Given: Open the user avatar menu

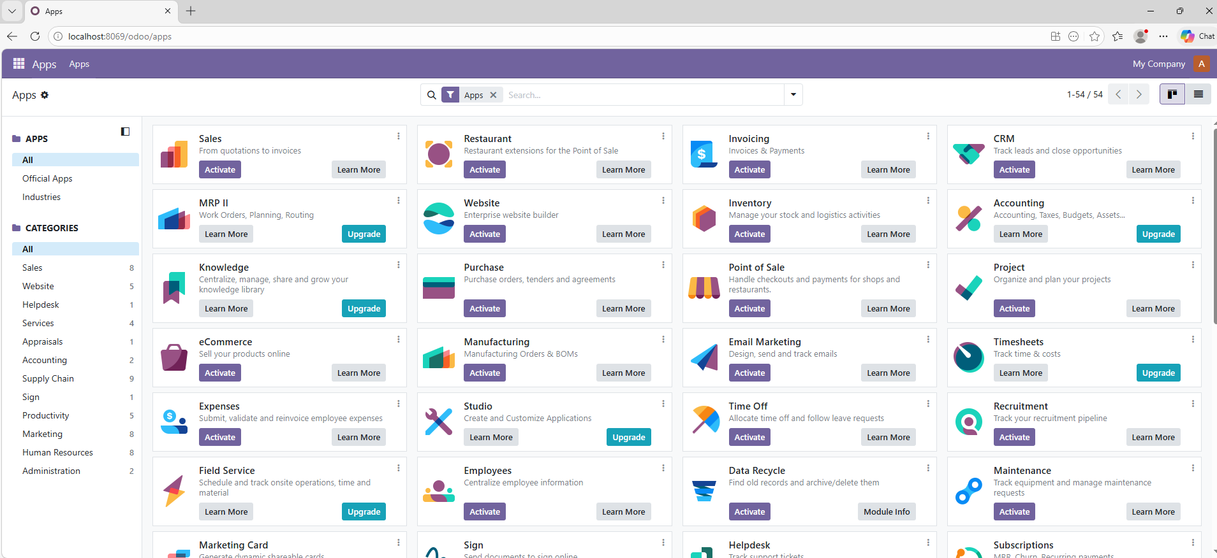Looking at the screenshot, I should [x=1202, y=64].
